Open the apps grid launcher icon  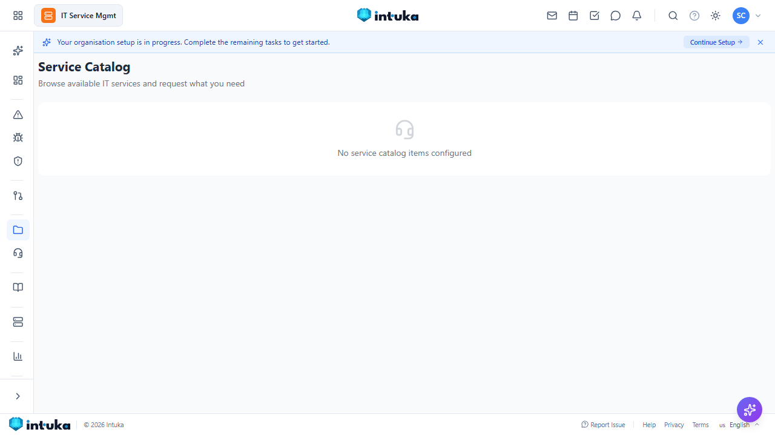coord(18,16)
